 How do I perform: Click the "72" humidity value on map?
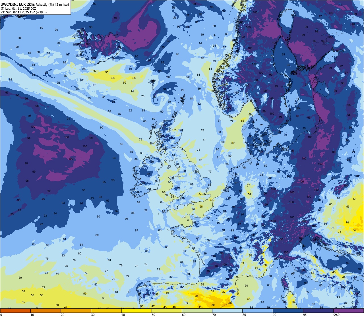tap(46, 273)
